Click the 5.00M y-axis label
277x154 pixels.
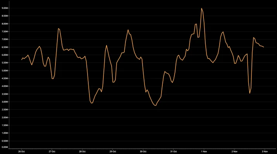click(5, 71)
